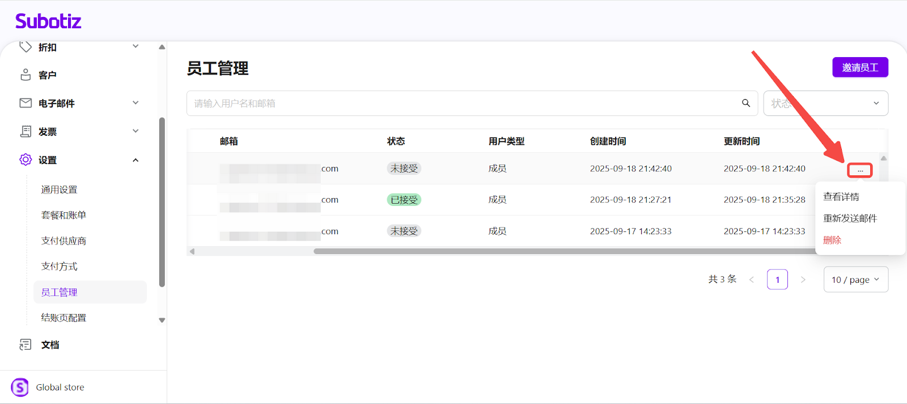
Task: Click the 文档 document icon
Action: tap(26, 345)
